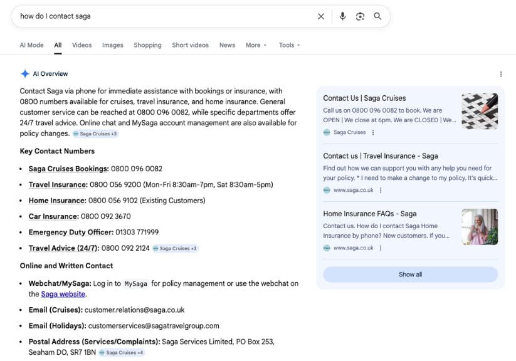Screen dimensions: 516x361
Task: Click the crossword thumbnail on the Saga Cruises card
Action: pyautogui.click(x=480, y=113)
